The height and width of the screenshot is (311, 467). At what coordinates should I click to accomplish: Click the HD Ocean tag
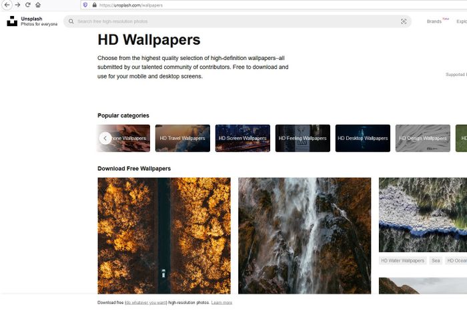pyautogui.click(x=456, y=261)
